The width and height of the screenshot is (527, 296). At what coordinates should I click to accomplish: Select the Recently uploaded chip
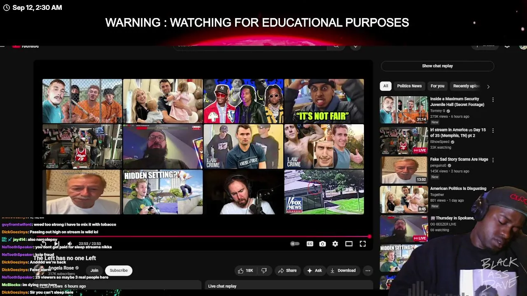[466, 86]
